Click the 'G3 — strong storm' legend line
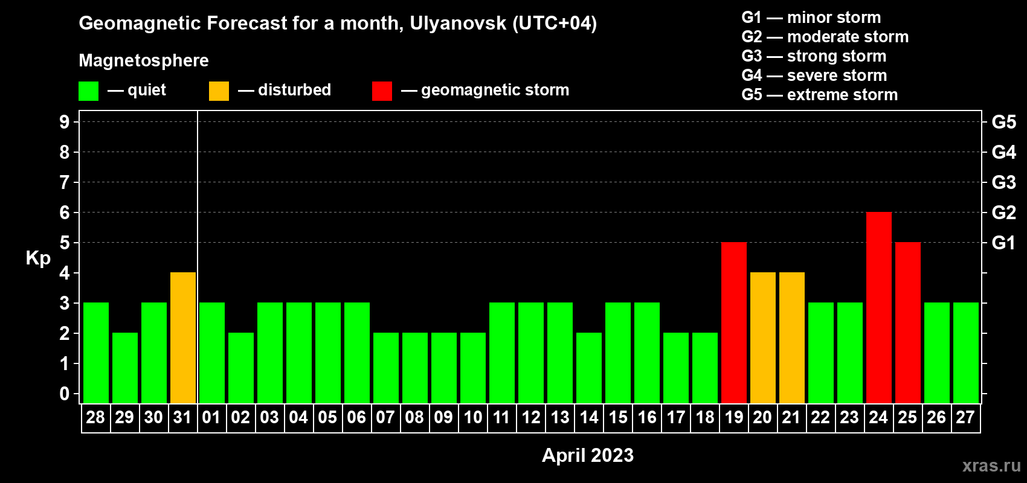Viewport: 1027px width, 483px height. (814, 56)
